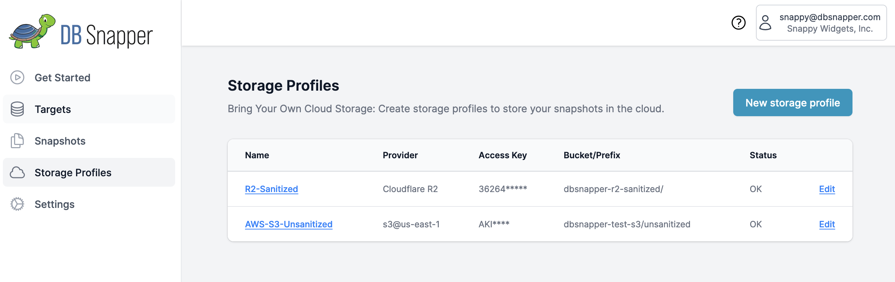Click the AKI**** access key
This screenshot has height=282, width=895.
point(494,224)
